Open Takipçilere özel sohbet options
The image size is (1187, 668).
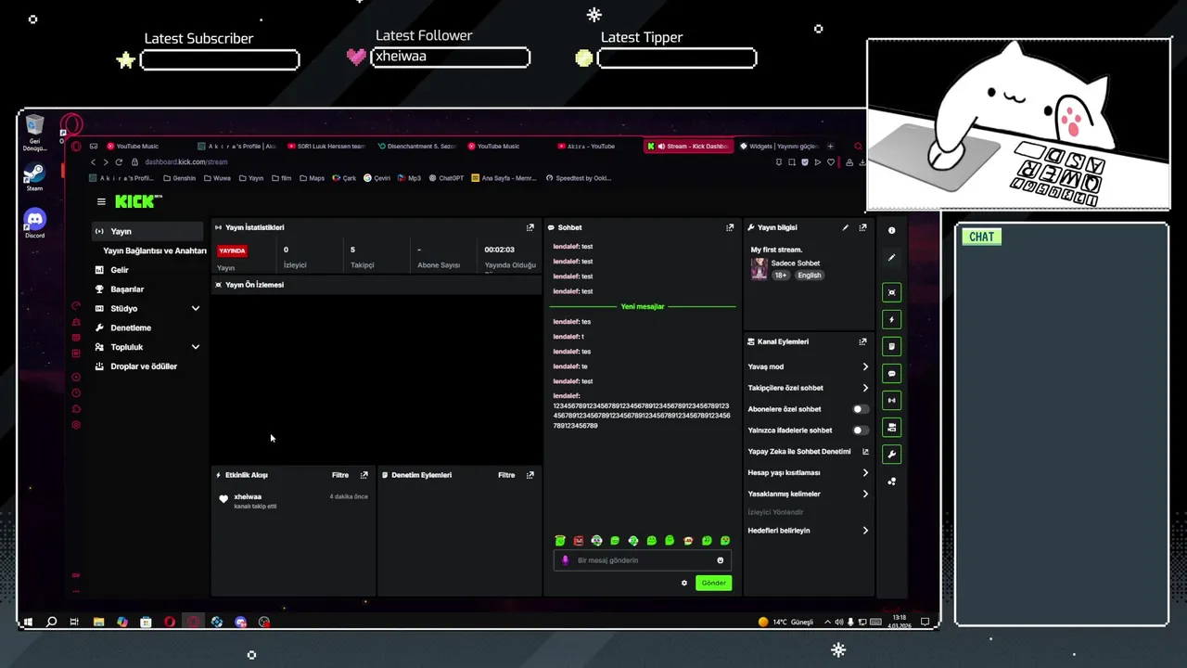pyautogui.click(x=808, y=388)
